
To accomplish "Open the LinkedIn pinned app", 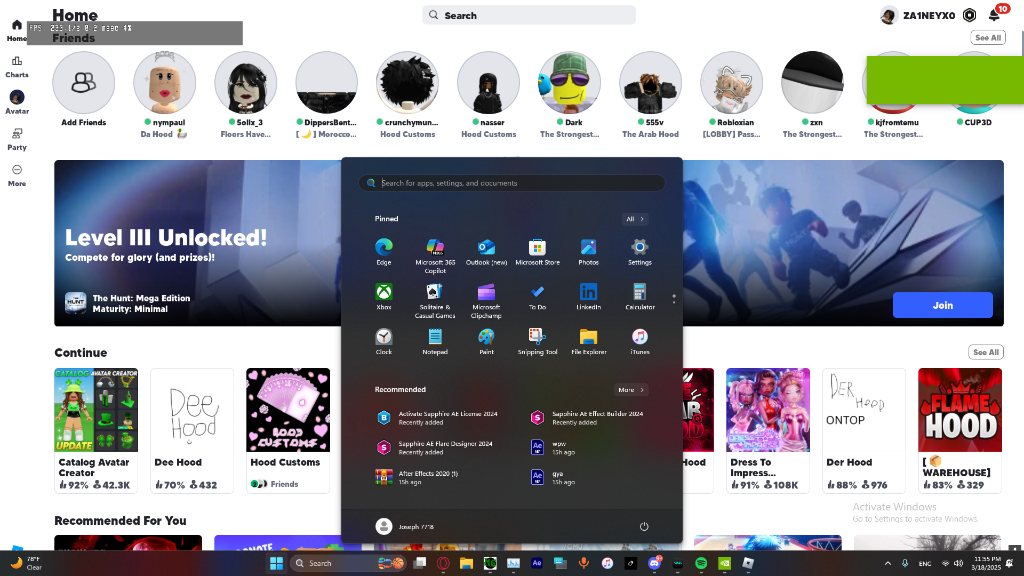I will coord(588,297).
